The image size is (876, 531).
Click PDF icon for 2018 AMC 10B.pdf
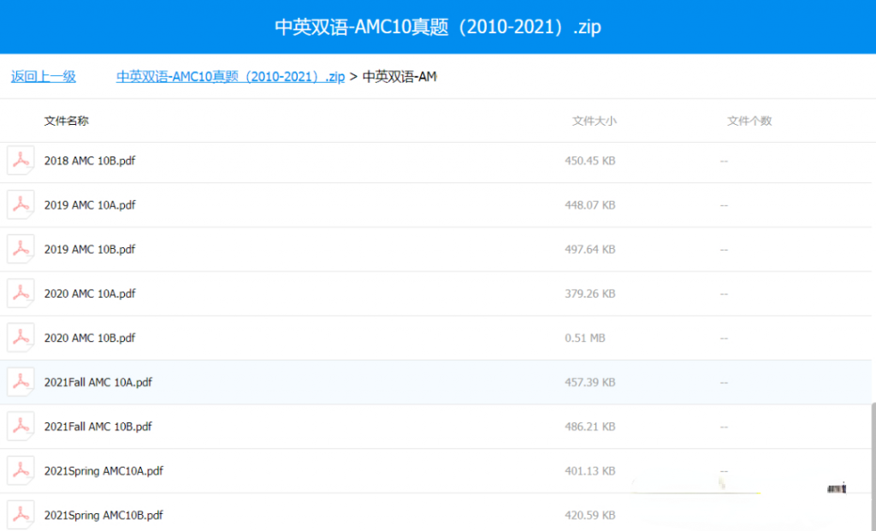point(21,161)
